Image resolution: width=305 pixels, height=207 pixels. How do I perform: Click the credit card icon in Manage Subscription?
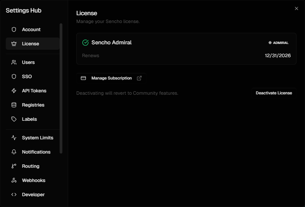[x=83, y=78]
